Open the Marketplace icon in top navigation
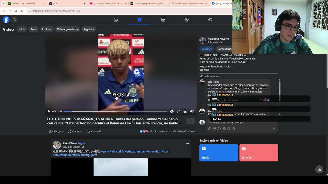The height and width of the screenshot is (184, 328). click(163, 20)
